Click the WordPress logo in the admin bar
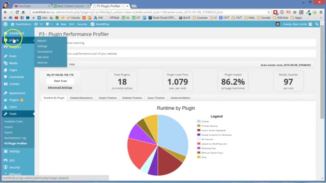This screenshot has width=326, height=183. coord(5,24)
